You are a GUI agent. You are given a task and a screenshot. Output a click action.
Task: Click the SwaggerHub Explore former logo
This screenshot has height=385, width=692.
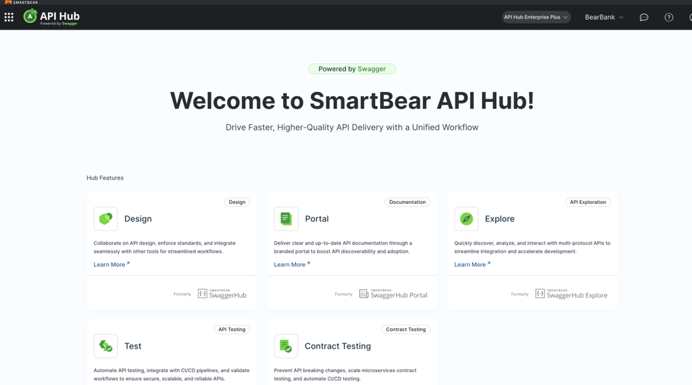pyautogui.click(x=571, y=294)
